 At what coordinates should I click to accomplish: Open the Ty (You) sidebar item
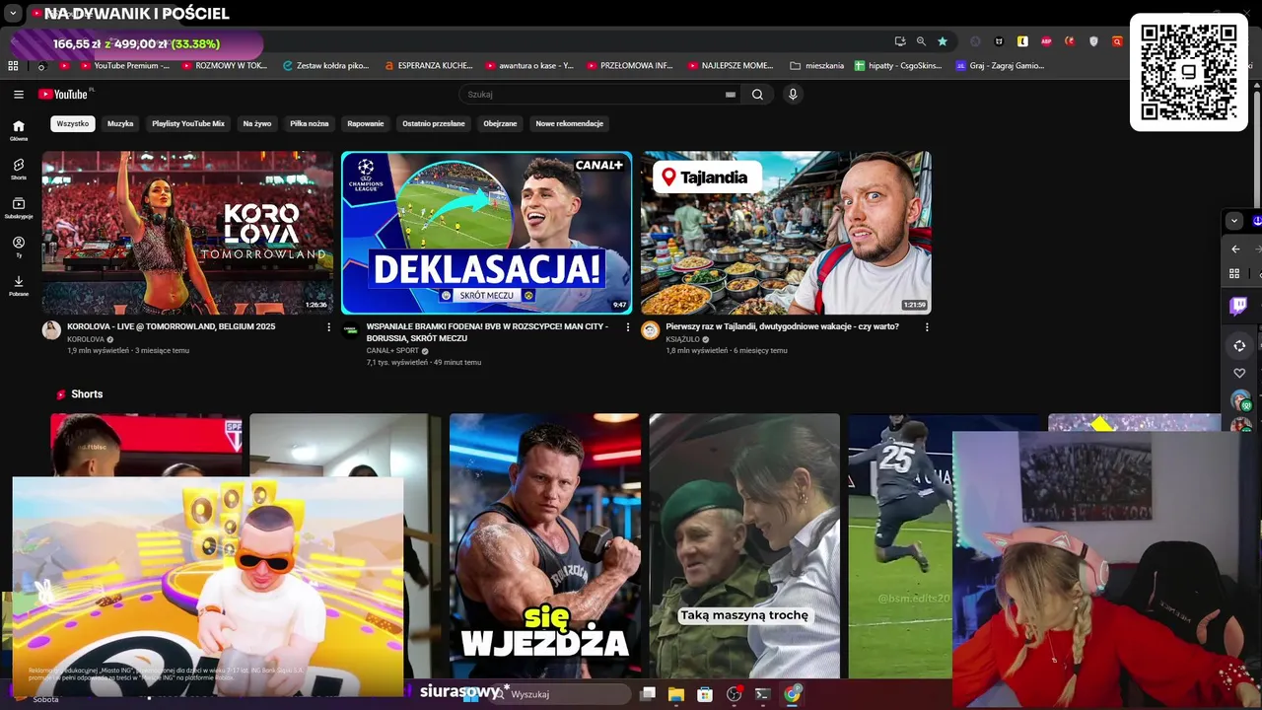[x=18, y=247]
